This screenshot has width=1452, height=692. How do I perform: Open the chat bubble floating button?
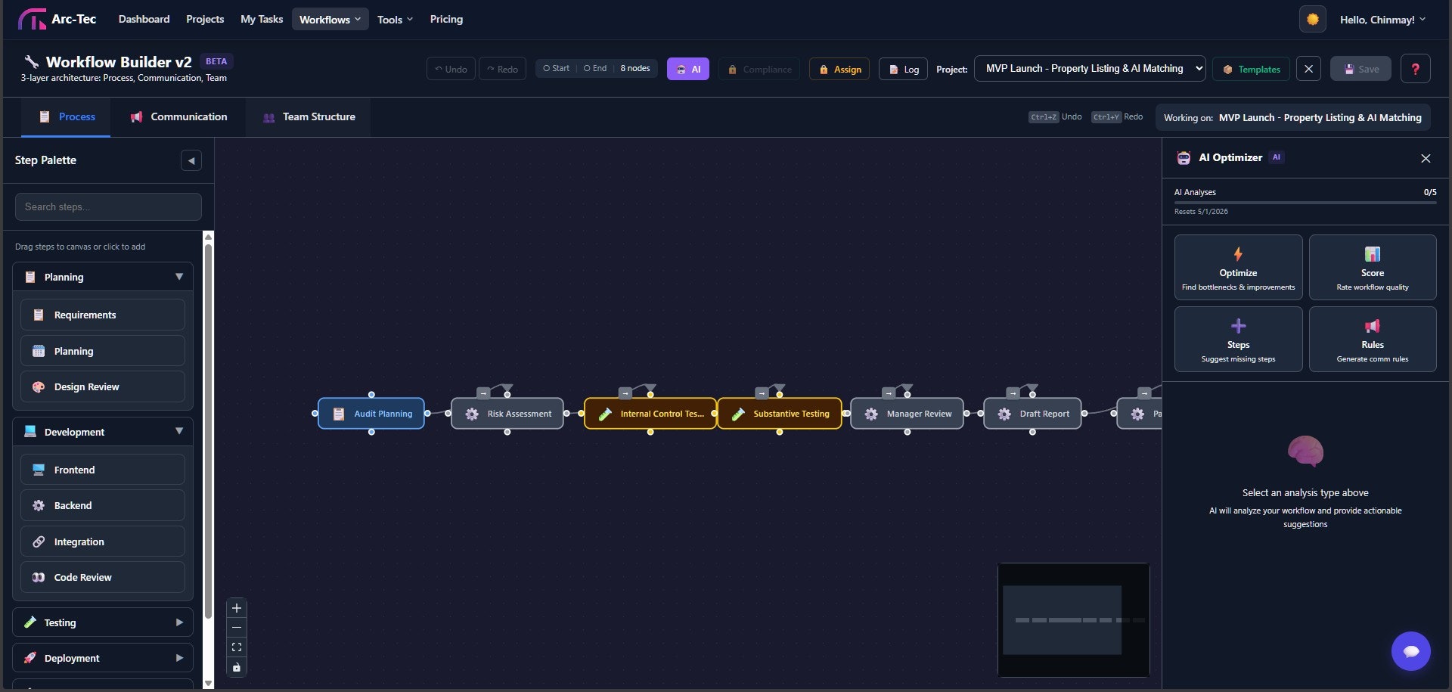click(1410, 651)
